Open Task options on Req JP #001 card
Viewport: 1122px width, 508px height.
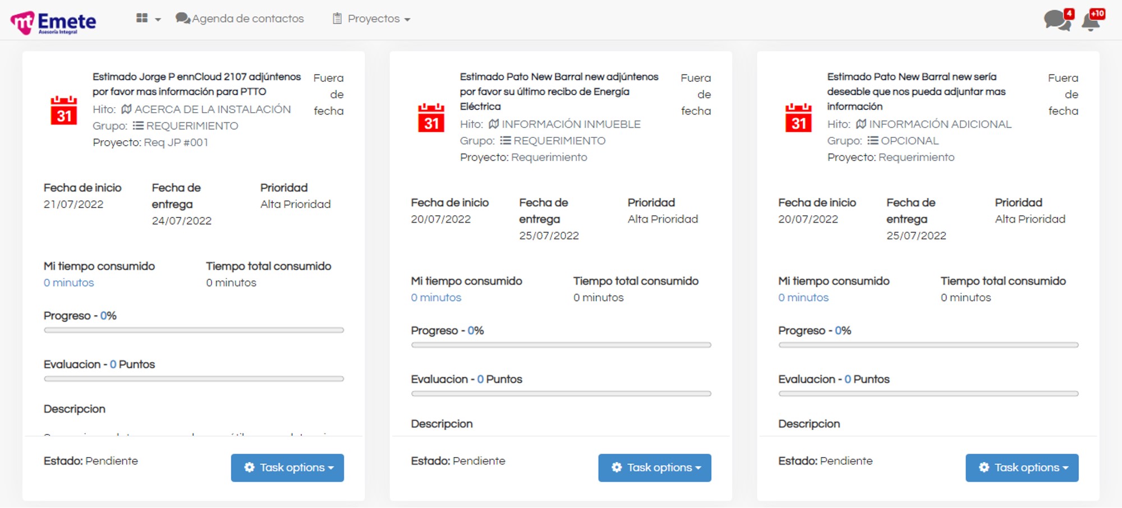287,468
